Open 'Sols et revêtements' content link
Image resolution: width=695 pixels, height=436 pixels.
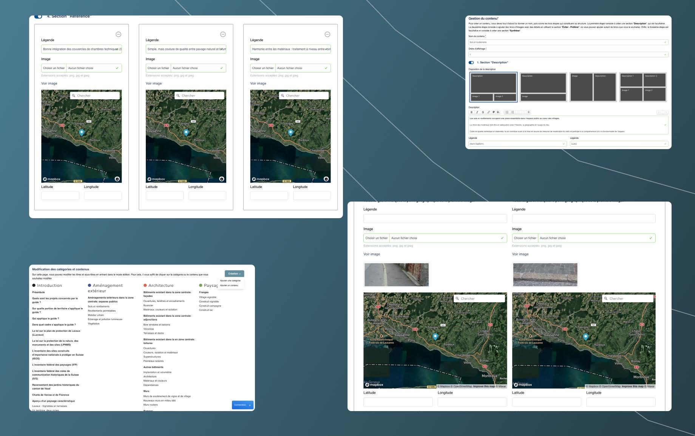[x=99, y=307]
